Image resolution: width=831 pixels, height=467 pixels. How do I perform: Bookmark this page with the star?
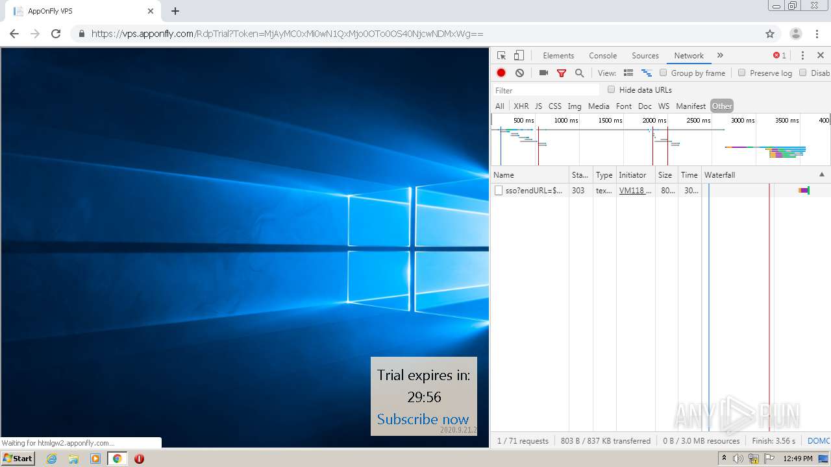770,34
